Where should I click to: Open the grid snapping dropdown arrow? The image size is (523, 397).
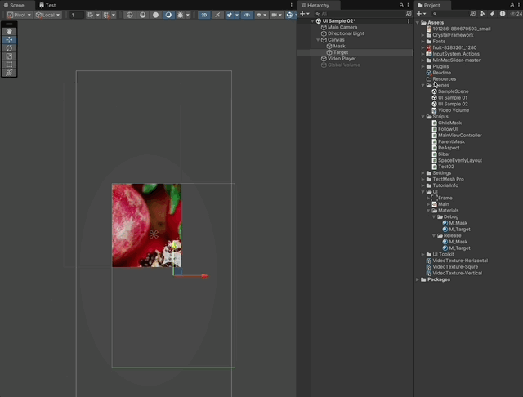coord(98,15)
